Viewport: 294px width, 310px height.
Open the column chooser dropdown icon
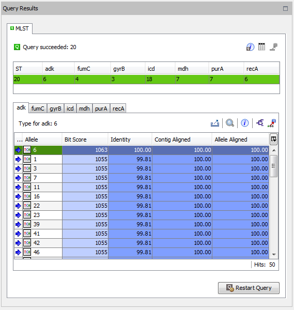click(274, 139)
